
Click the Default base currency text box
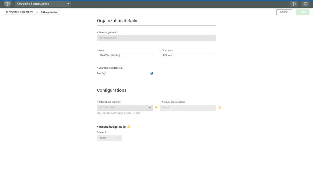pyautogui.click(x=121, y=108)
